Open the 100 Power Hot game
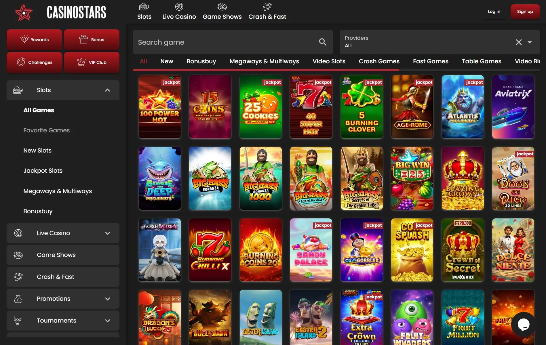Screen dimensions: 546x345 point(160,107)
